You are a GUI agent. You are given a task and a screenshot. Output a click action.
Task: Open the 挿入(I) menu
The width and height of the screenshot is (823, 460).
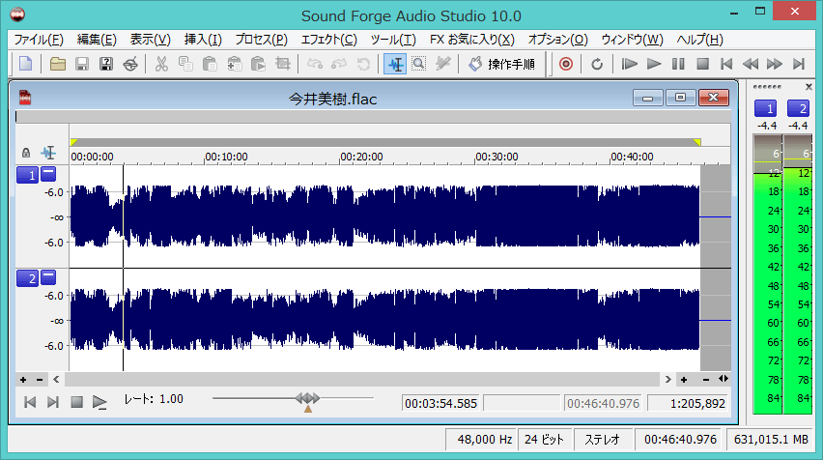[203, 40]
